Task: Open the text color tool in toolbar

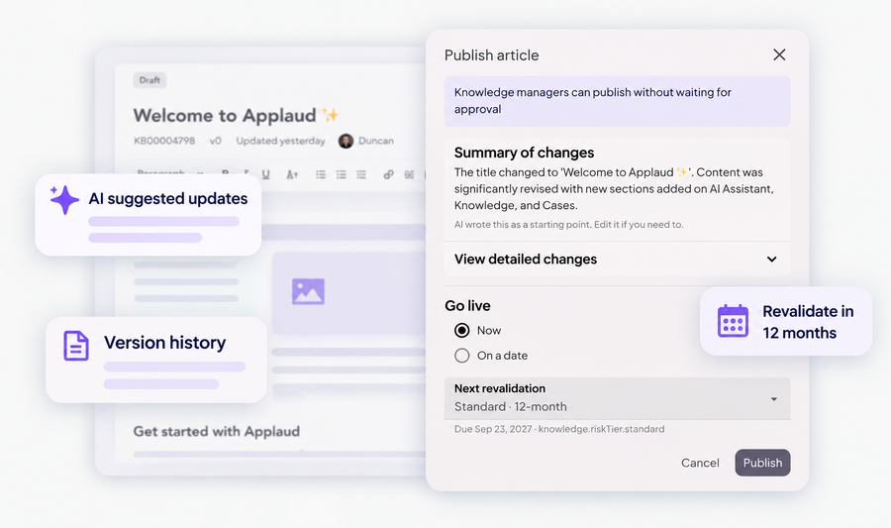Action: pos(292,174)
